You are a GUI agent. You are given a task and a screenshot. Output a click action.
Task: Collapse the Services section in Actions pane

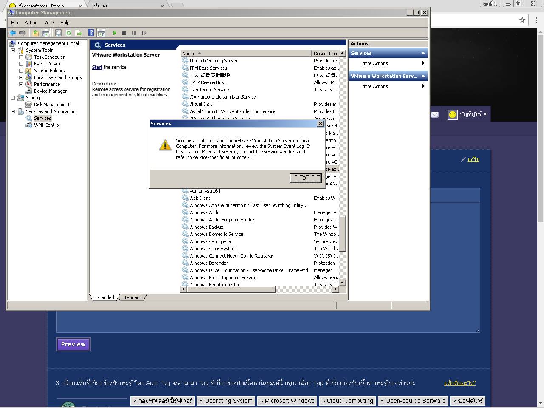[423, 53]
